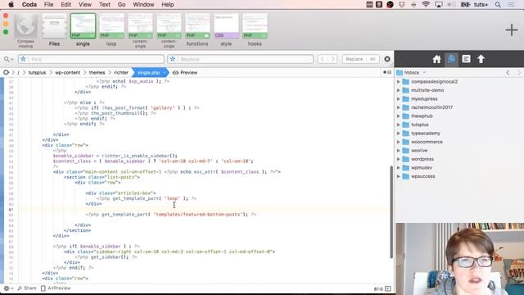Expand the thewphub folder
This screenshot has width=524, height=295.
point(399,116)
